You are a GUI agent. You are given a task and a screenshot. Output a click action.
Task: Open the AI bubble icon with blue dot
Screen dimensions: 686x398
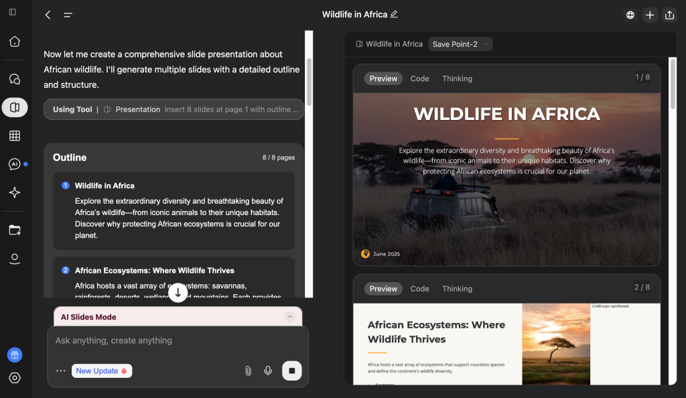click(15, 164)
